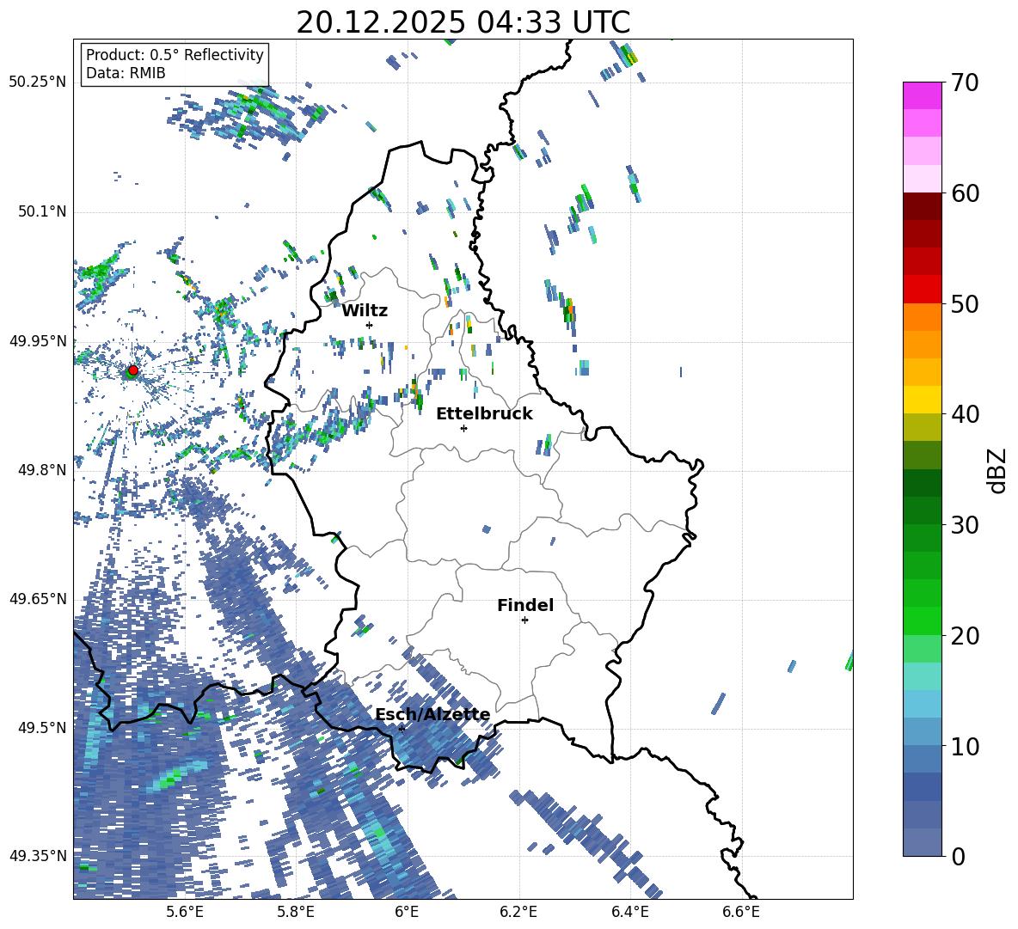Click the 6.6°E longitude label

pos(741,912)
